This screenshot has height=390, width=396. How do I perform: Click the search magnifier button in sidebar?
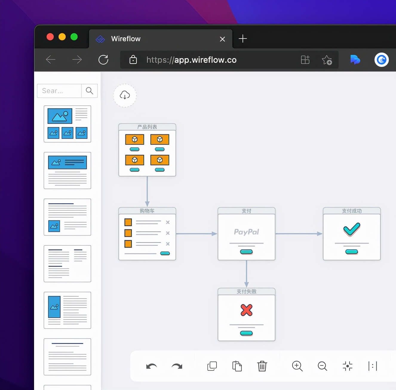pyautogui.click(x=89, y=91)
